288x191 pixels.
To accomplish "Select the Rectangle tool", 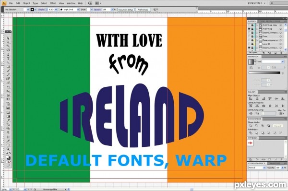I will coord(8,67).
